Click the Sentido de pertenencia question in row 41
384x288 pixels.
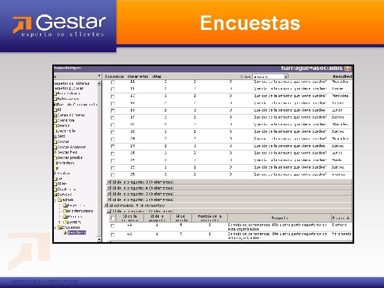click(x=277, y=227)
